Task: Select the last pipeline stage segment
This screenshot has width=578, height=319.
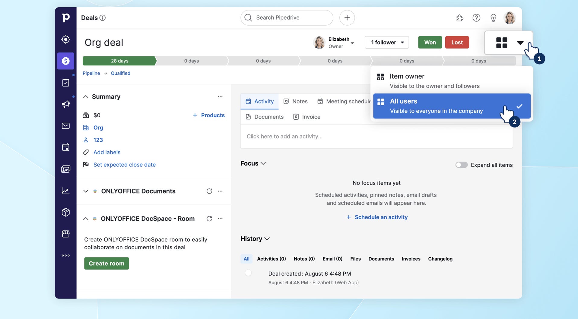Action: pyautogui.click(x=479, y=61)
